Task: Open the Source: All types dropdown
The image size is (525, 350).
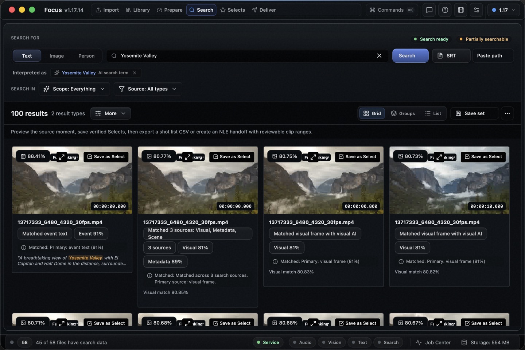Action: [x=148, y=89]
